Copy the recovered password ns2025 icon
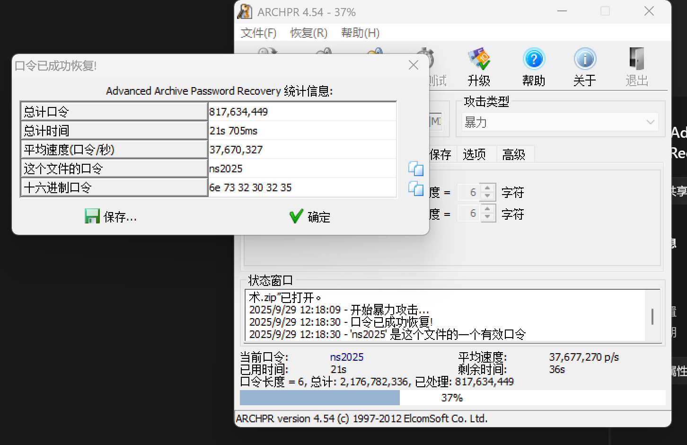The height and width of the screenshot is (445, 687). [x=415, y=169]
